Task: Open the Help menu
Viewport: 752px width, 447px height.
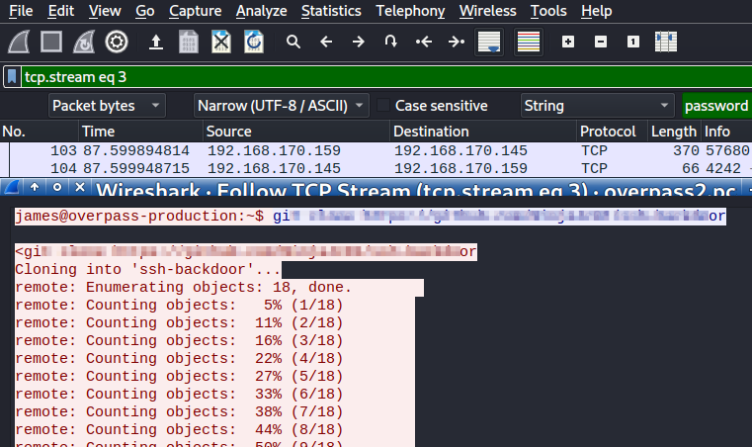Action: 596,11
